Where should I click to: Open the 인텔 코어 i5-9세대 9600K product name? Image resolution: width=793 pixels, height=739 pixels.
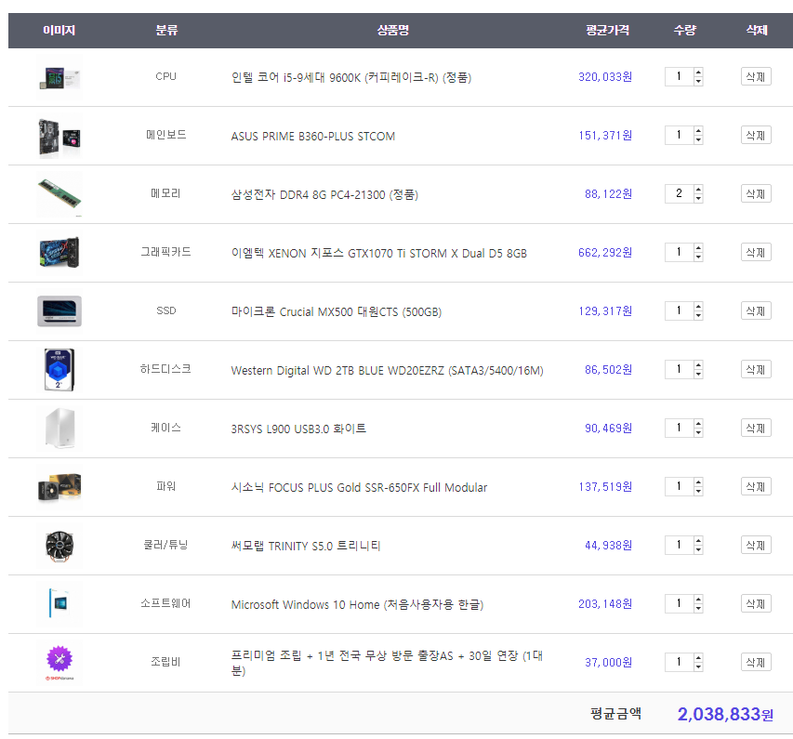coord(351,77)
